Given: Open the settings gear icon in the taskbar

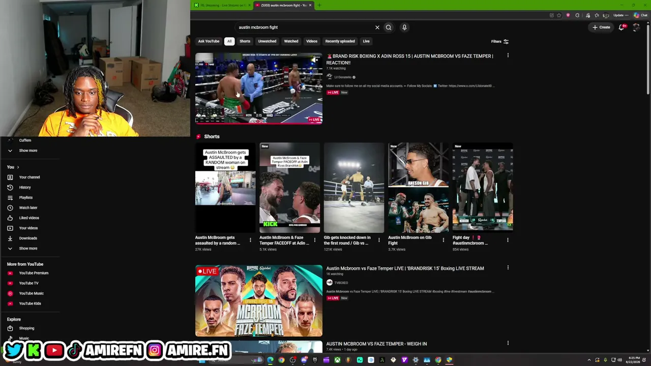Looking at the screenshot, I should (416, 360).
